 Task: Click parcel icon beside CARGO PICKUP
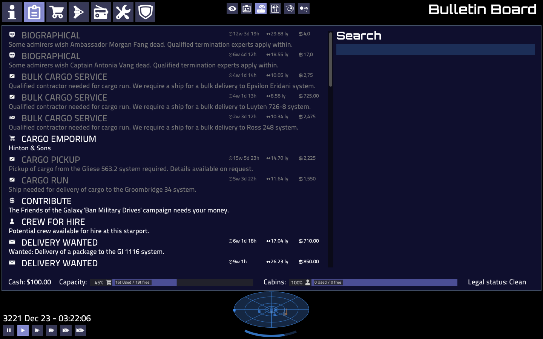(x=12, y=159)
